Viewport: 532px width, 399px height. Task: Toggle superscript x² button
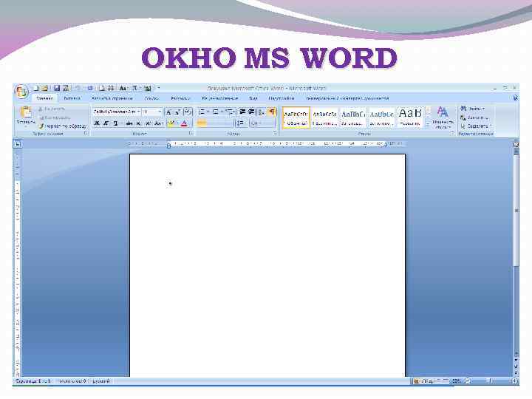[148, 123]
